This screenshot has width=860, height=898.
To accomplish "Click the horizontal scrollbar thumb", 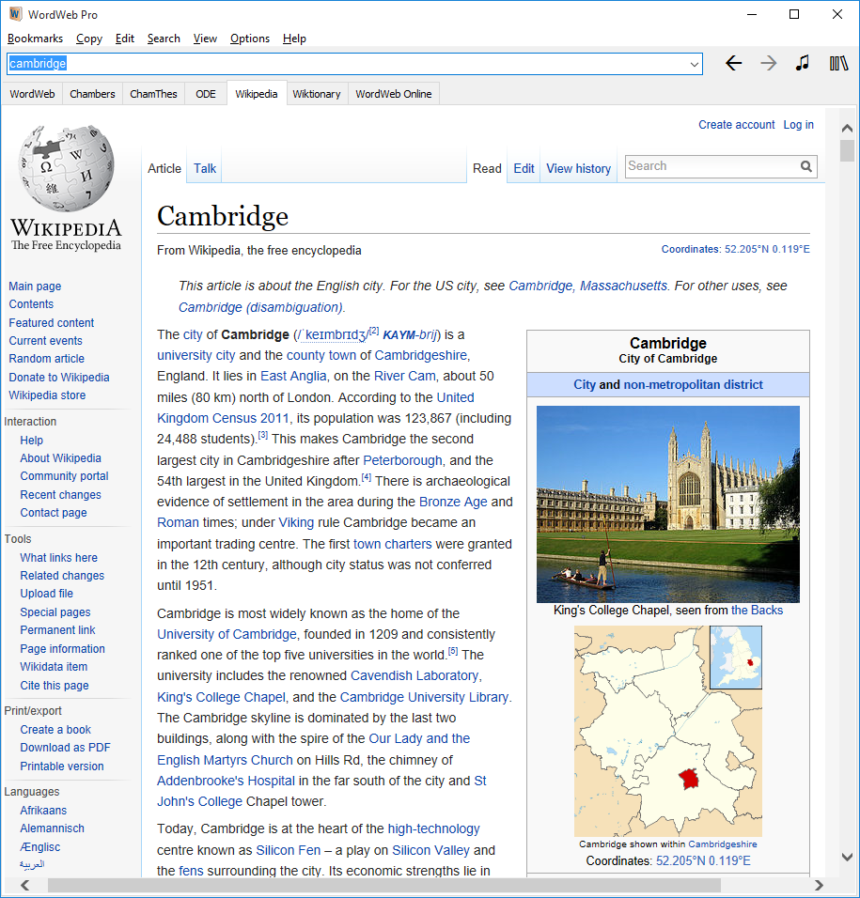I will (x=383, y=886).
